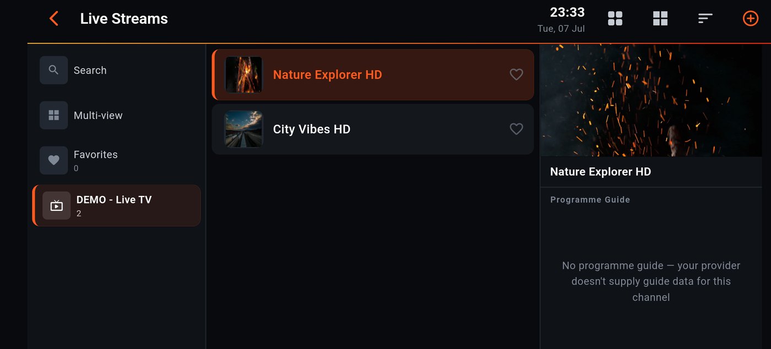Open the City Vibes HD road thumbnail
Screen dimensions: 771x349
coord(244,129)
